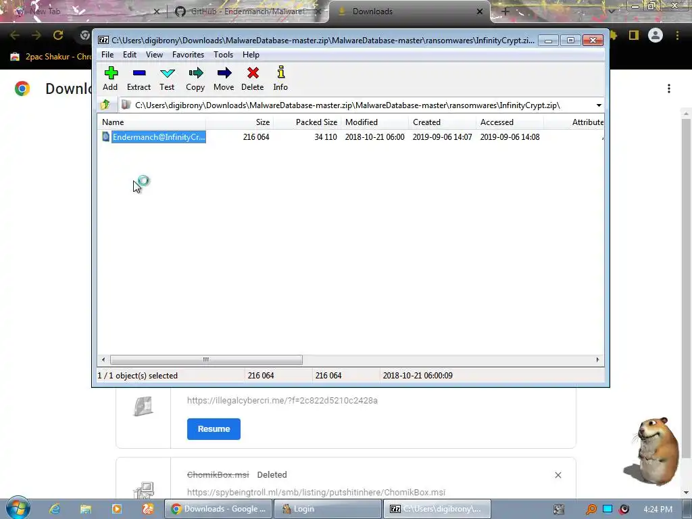Click the taskbar clock showing 4:24 PM

658,510
